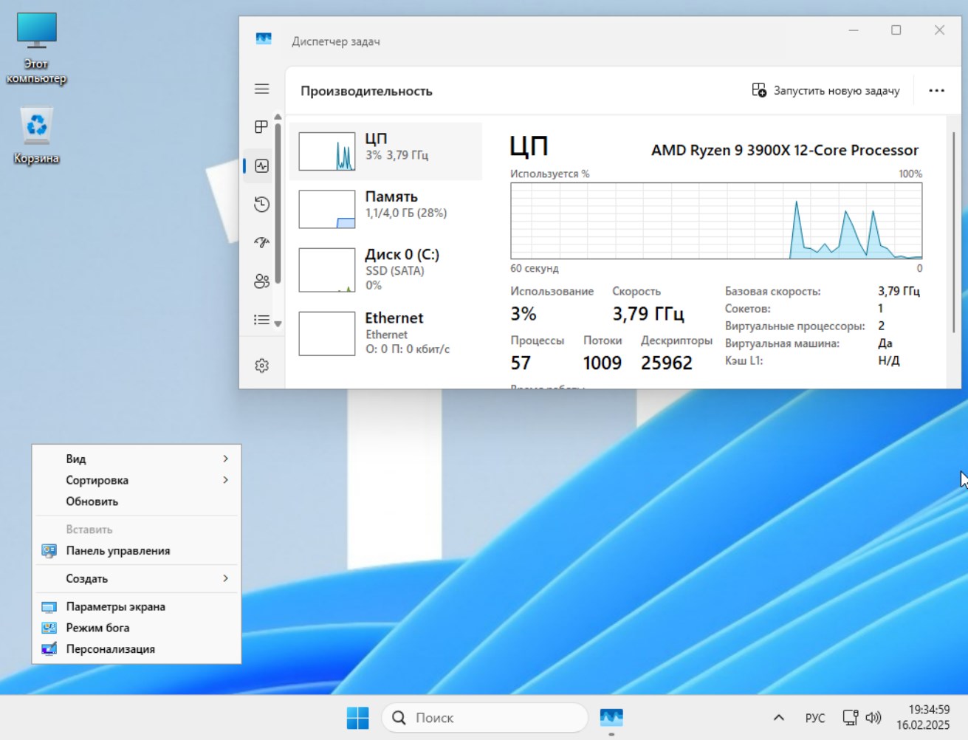Click the taskbar 'Поиск' search box

[484, 718]
